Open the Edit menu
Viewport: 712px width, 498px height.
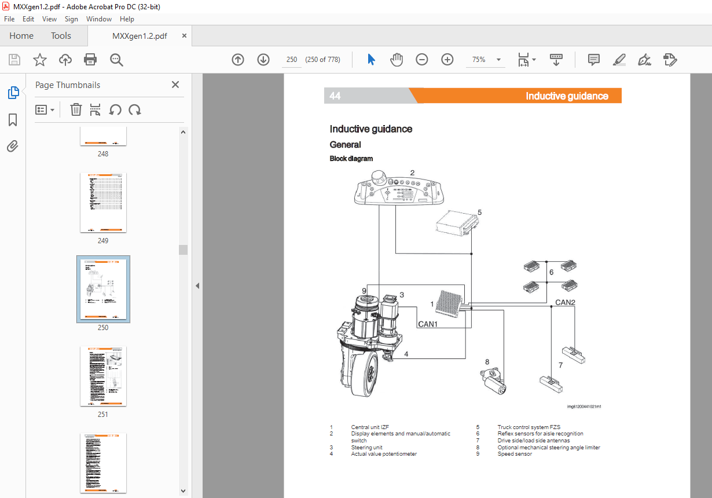(28, 19)
